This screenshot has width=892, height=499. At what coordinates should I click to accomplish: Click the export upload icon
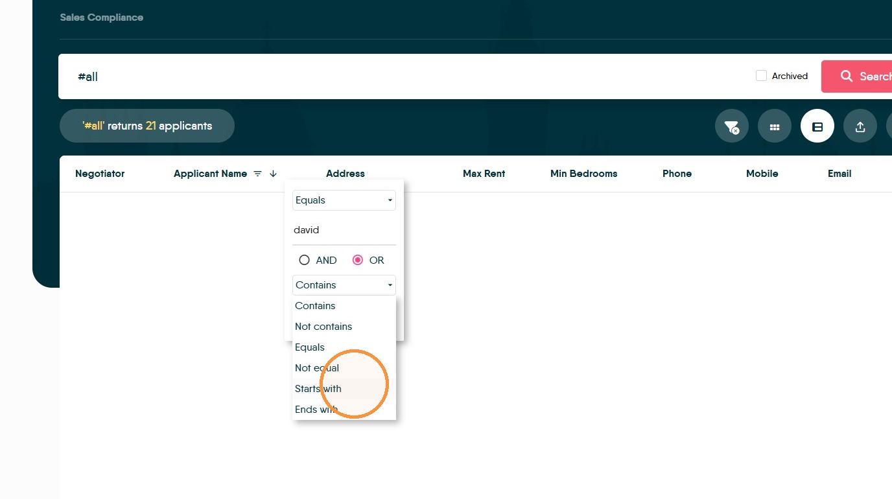pos(860,126)
